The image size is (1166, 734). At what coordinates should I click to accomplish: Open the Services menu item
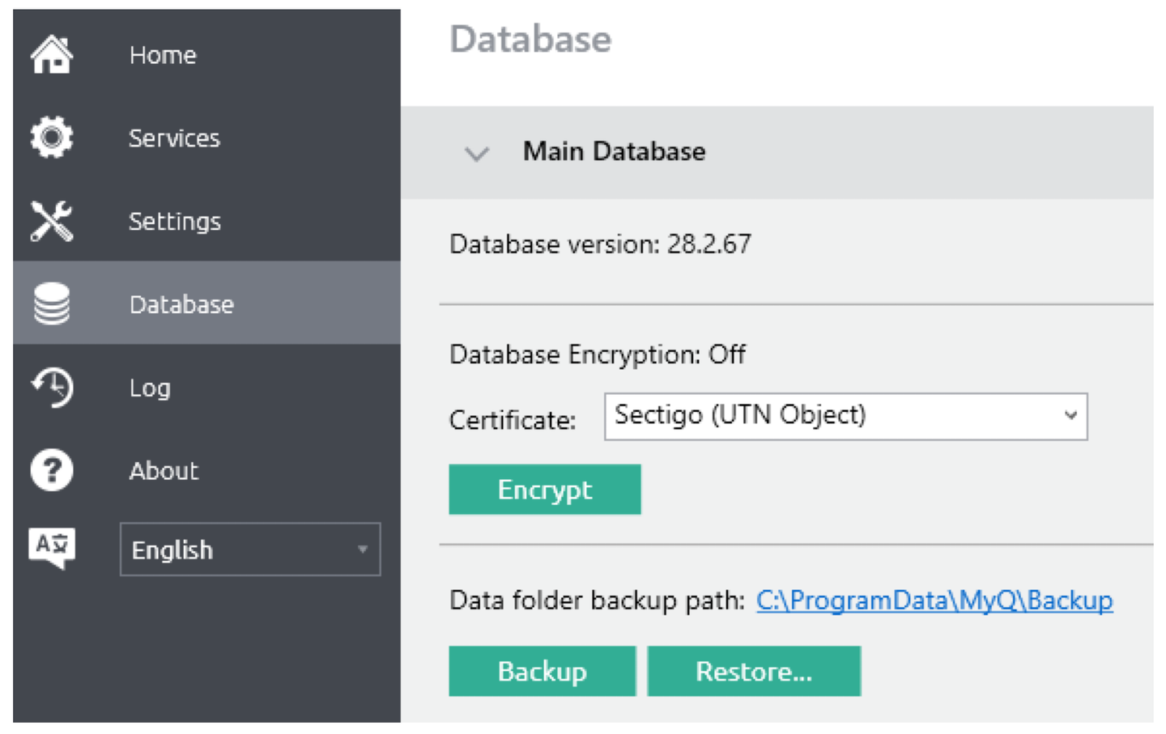[174, 138]
